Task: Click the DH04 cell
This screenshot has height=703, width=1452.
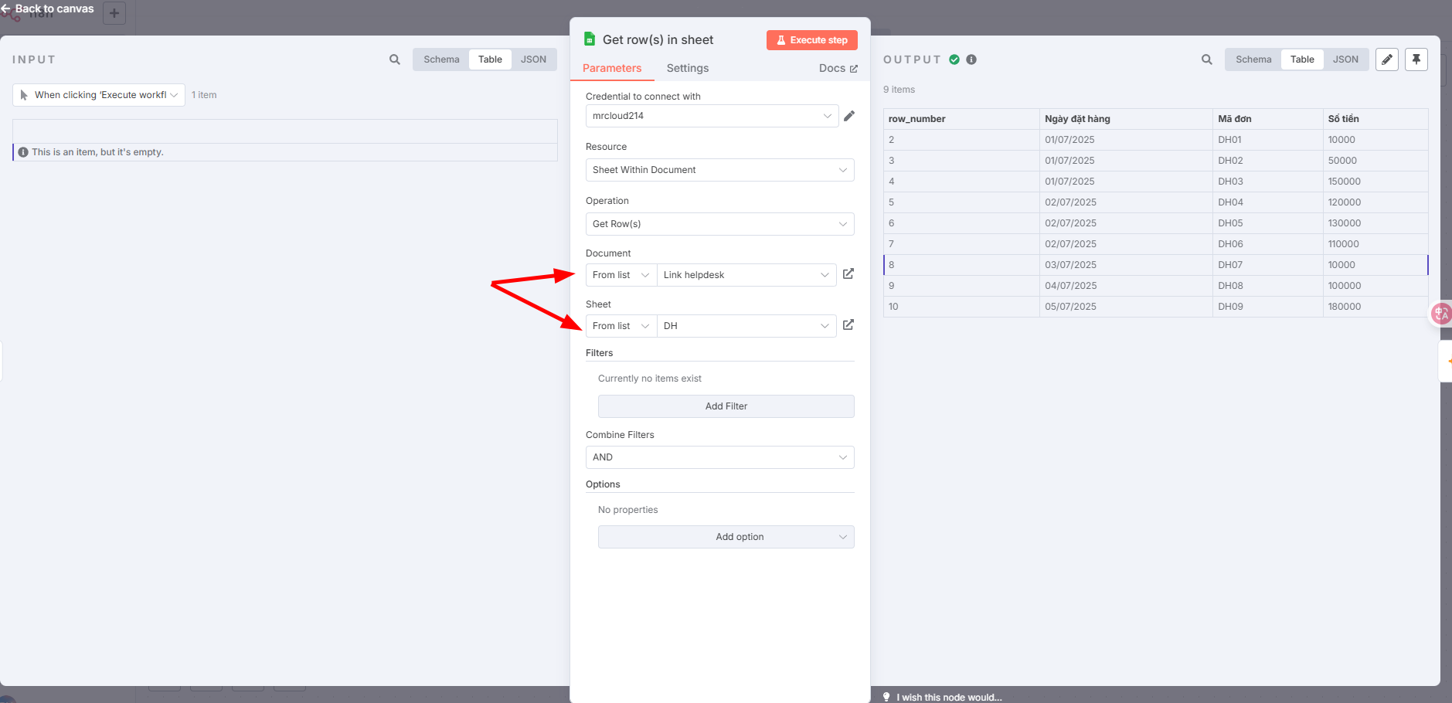Action: [x=1268, y=202]
